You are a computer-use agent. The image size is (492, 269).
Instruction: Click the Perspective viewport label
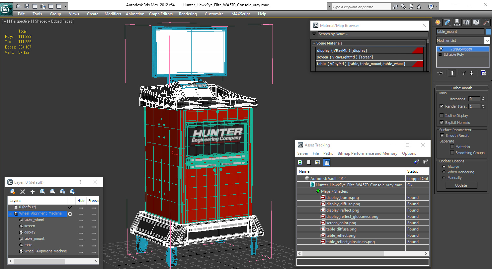pos(21,21)
